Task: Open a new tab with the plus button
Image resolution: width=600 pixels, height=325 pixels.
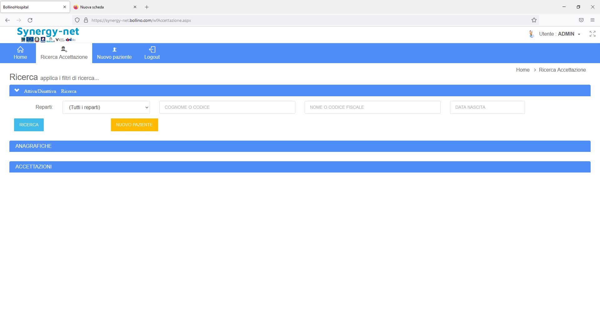Action: point(147,7)
